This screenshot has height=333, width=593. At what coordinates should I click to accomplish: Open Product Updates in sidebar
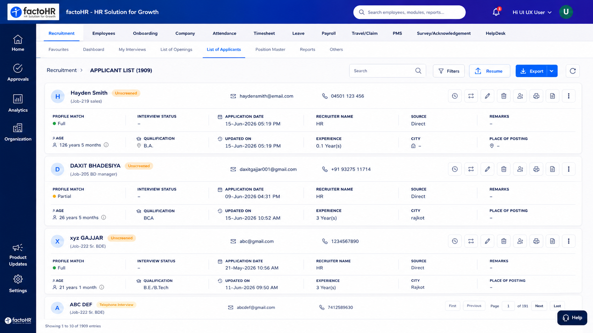click(x=18, y=255)
